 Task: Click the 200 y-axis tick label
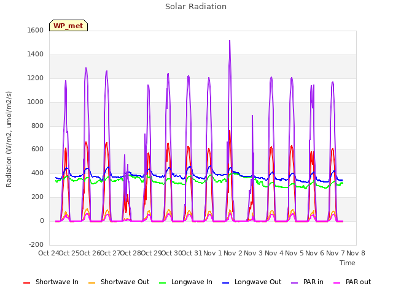[x=37, y=197]
